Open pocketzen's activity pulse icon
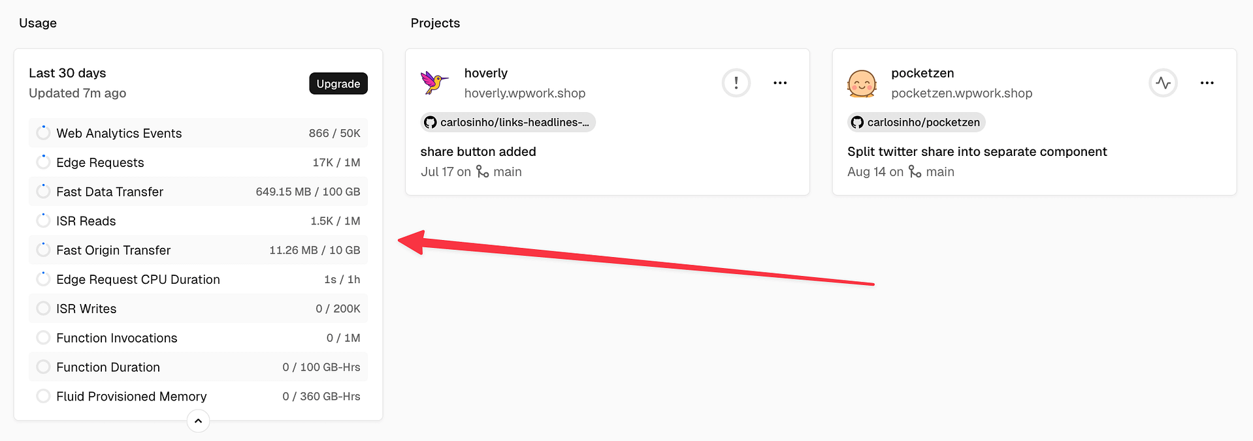Viewport: 1253px width, 441px height. pos(1163,83)
